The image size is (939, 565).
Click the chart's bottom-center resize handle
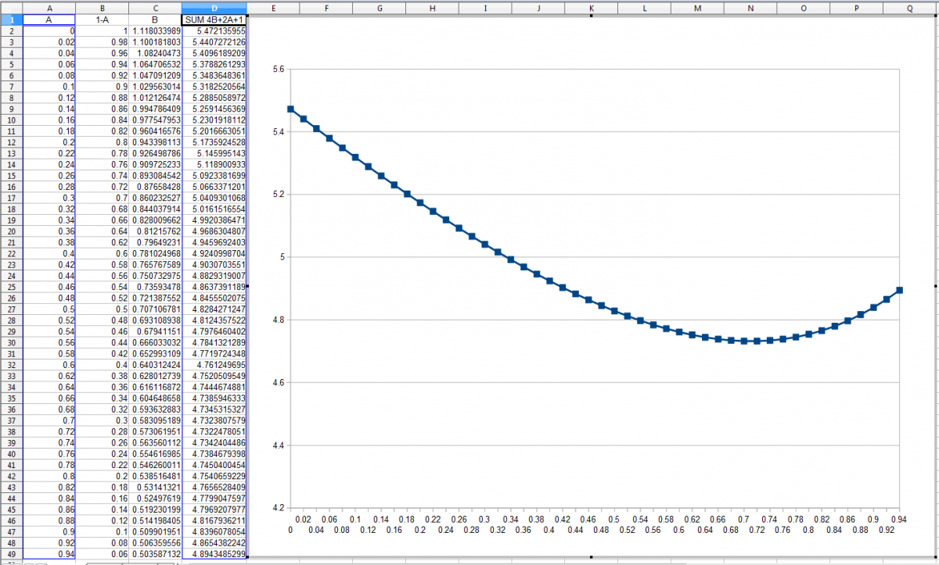coord(591,557)
